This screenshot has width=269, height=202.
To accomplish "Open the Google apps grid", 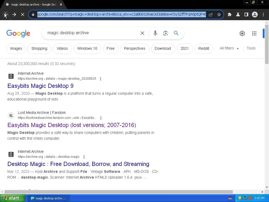I will coord(254,33).
